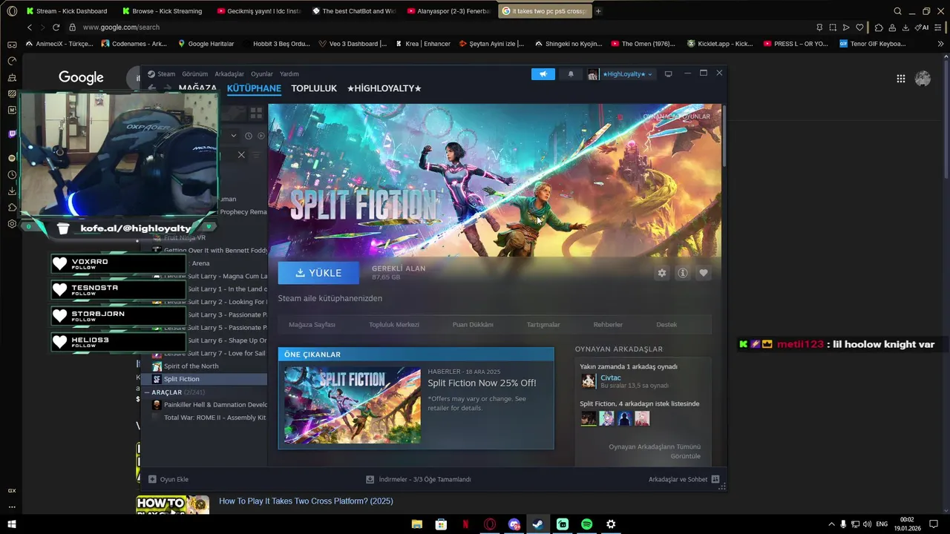Open the HighLoyalty account dropdown in Steam

[621, 74]
